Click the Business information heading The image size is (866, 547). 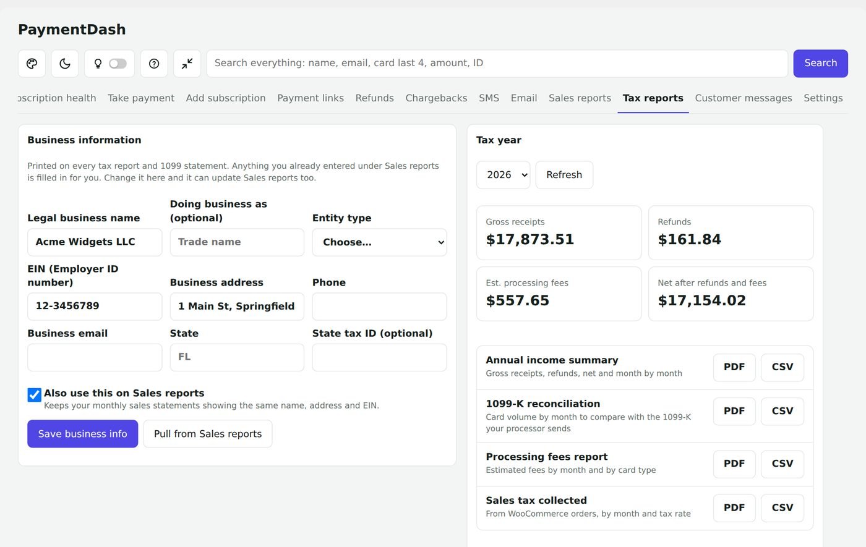coord(84,140)
